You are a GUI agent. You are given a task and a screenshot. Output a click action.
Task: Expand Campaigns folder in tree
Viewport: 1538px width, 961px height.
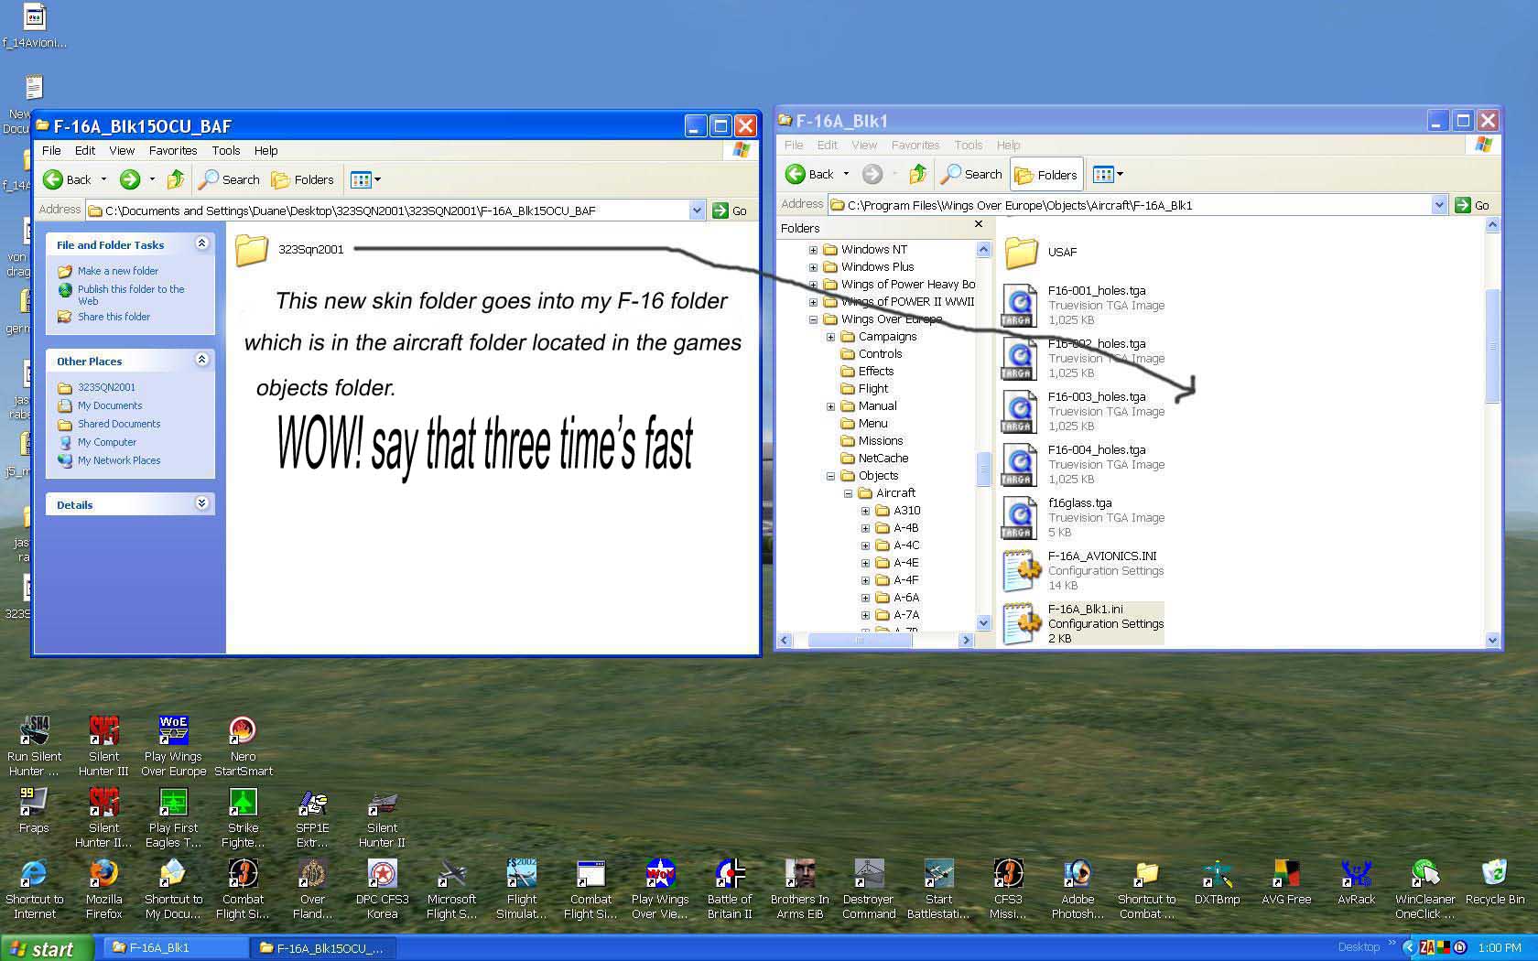click(830, 337)
